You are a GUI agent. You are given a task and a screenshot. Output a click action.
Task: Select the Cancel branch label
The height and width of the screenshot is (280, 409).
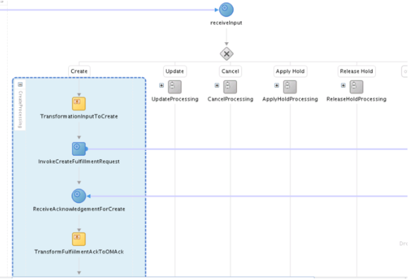click(230, 71)
